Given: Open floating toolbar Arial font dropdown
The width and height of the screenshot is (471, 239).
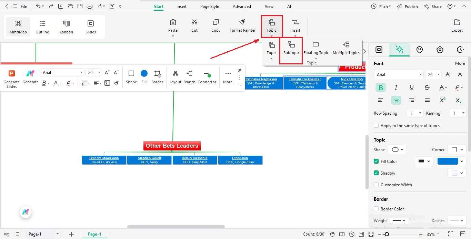Looking at the screenshot, I should coord(62,72).
